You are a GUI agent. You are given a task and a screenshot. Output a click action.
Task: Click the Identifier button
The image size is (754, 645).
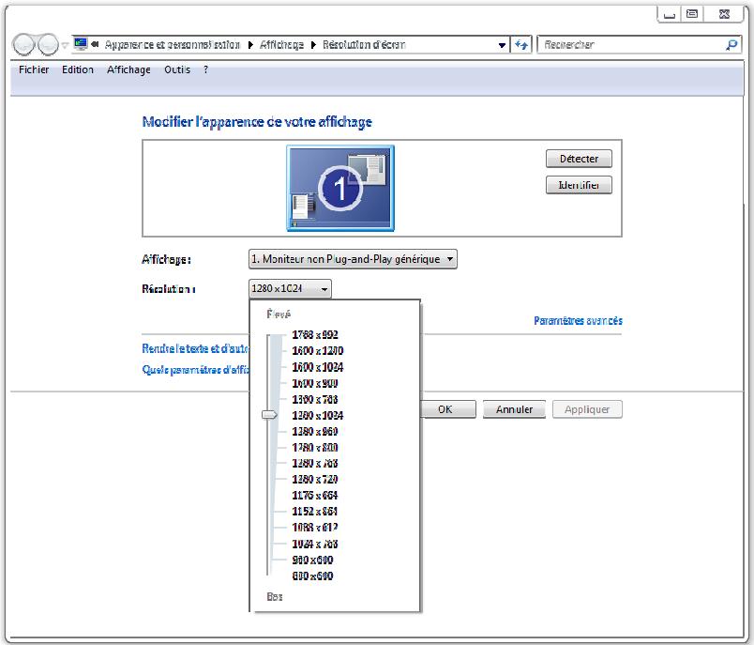pyautogui.click(x=579, y=184)
